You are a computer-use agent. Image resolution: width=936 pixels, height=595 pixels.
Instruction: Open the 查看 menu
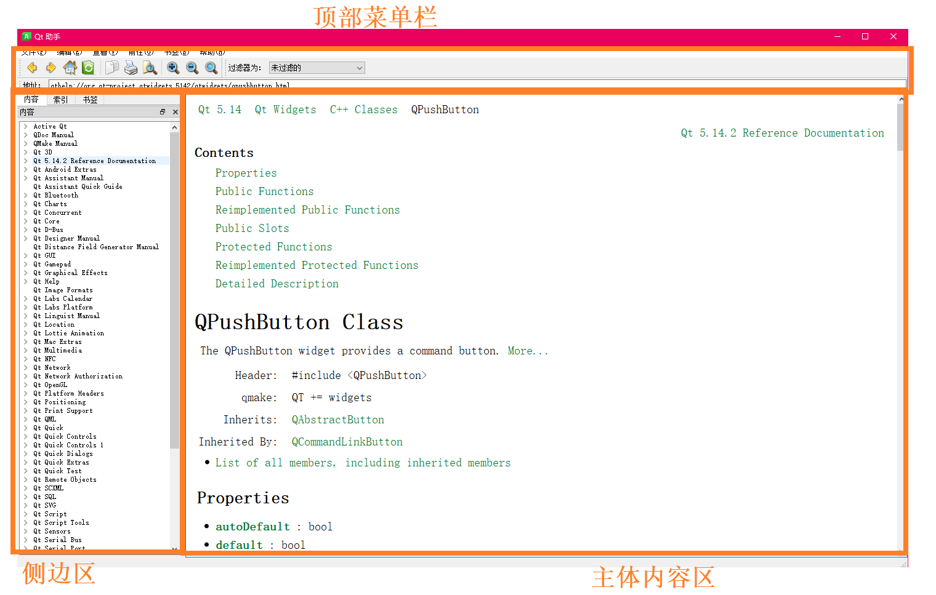(x=105, y=52)
